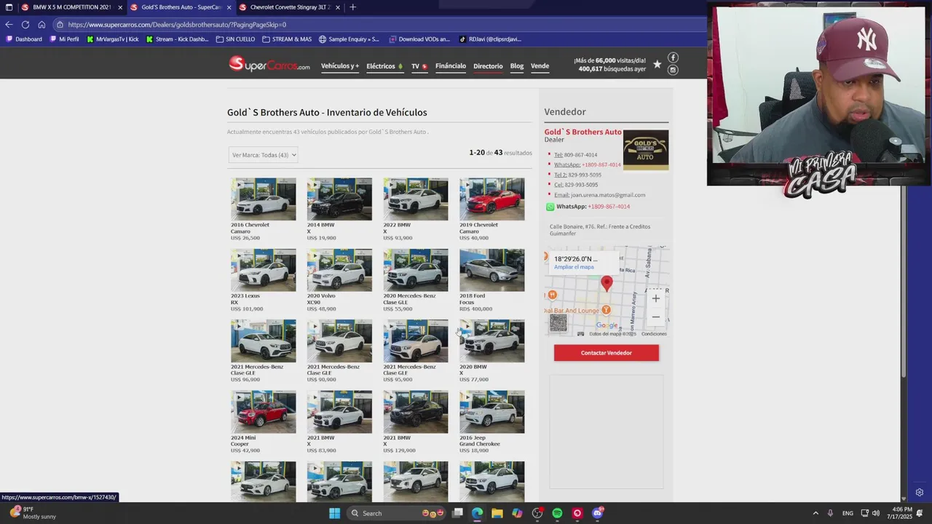Go to browser home page icon
Screen dimensions: 932x524
[42, 24]
